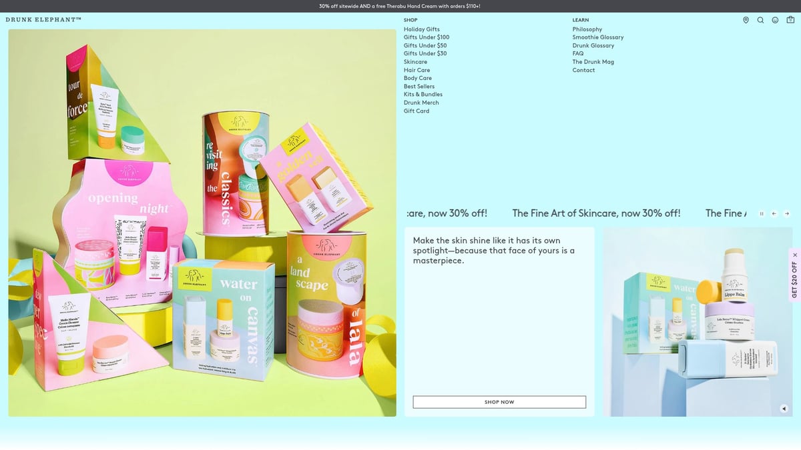Advance the carousel with the right arrow
Viewport: 801px width, 450px height.
pos(786,213)
